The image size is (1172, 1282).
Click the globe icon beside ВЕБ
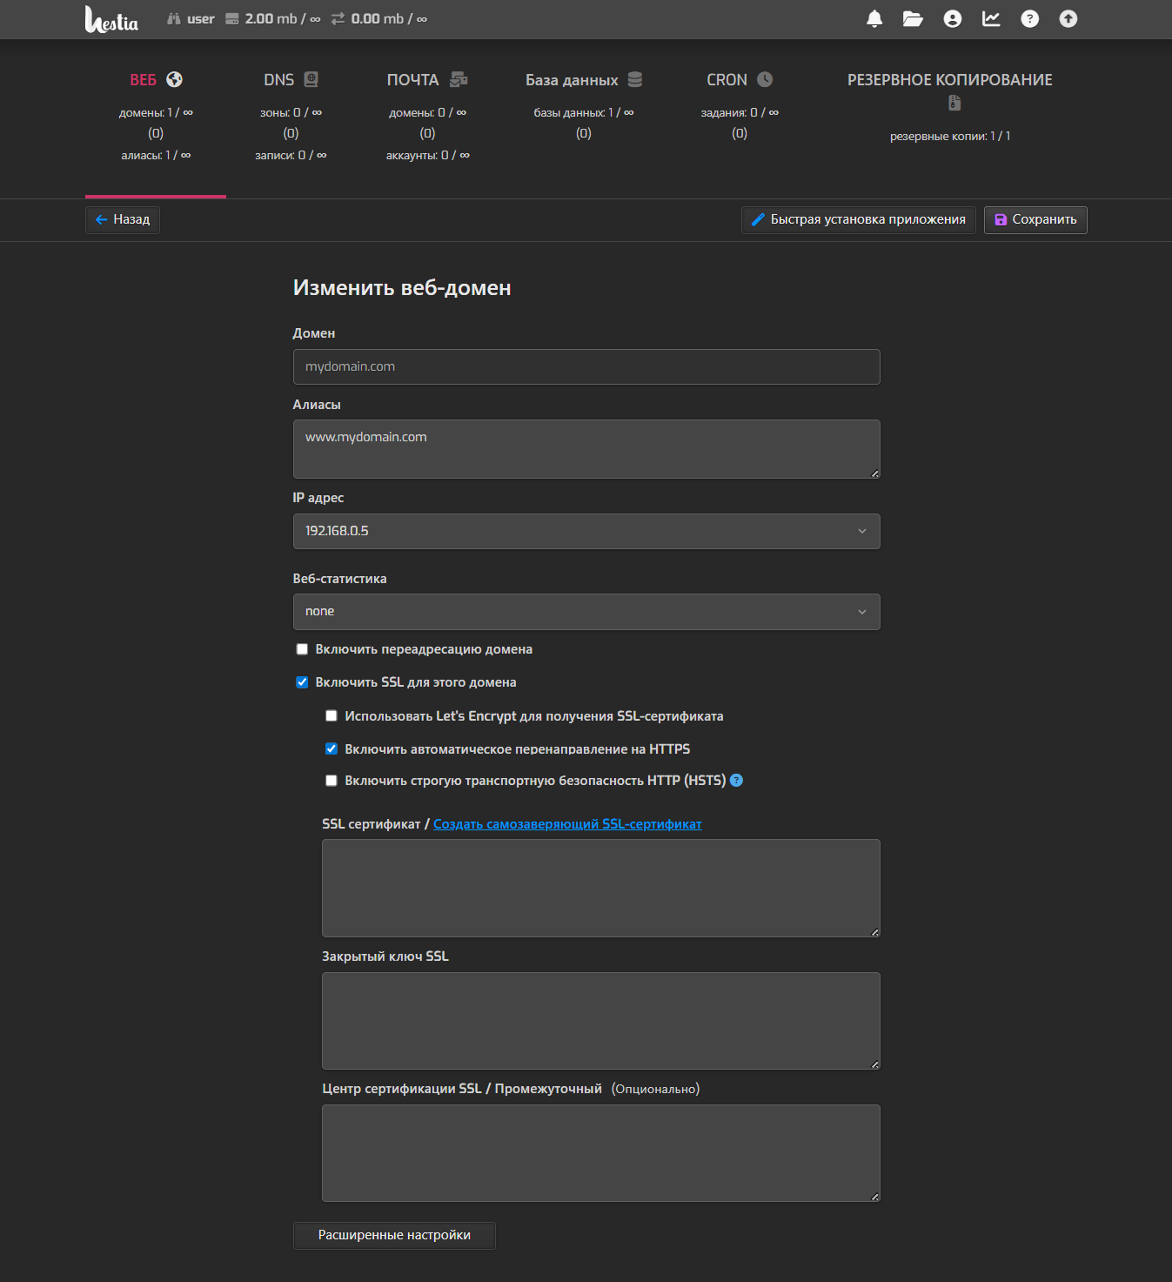pos(175,79)
